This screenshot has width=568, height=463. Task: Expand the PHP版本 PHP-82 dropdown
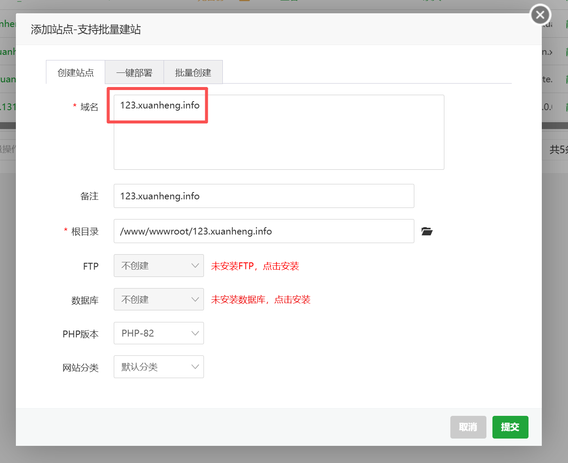(x=158, y=334)
